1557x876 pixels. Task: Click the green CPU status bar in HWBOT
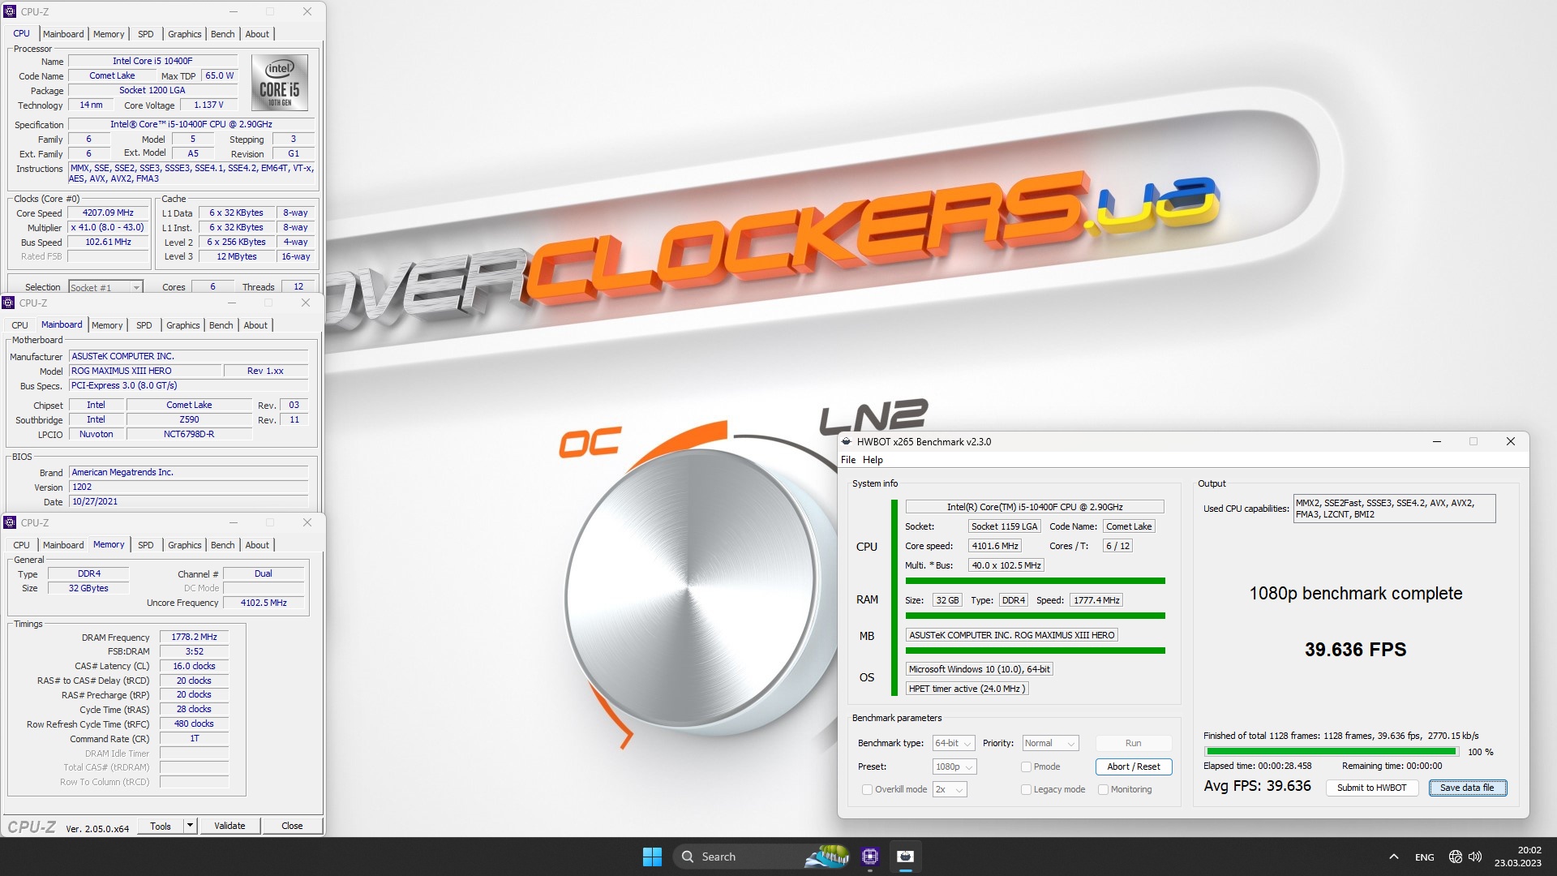pos(1035,581)
